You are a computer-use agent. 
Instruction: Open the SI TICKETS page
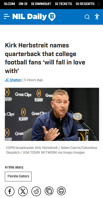63,4
